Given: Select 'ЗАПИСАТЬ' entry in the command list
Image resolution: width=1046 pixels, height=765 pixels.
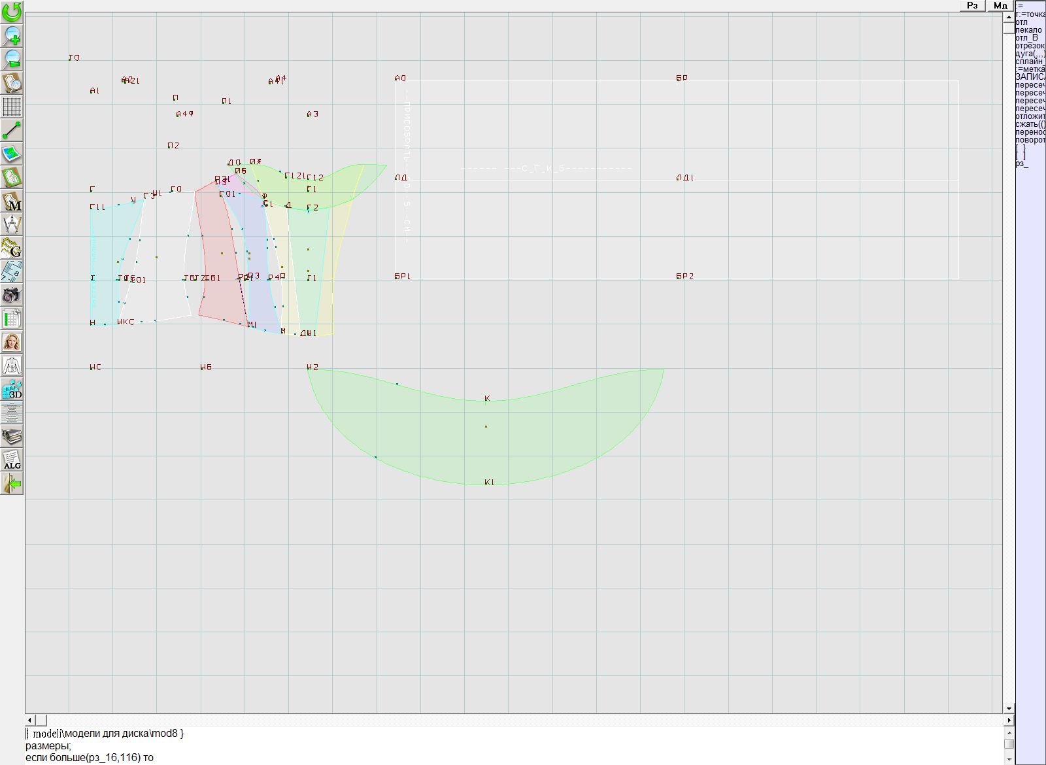Looking at the screenshot, I should (1030, 77).
